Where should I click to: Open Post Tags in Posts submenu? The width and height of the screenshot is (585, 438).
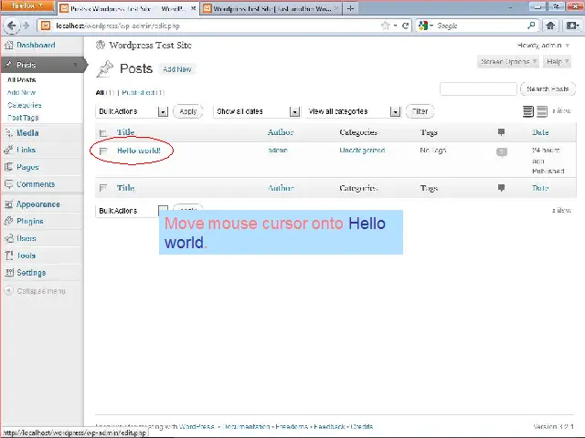coord(23,118)
